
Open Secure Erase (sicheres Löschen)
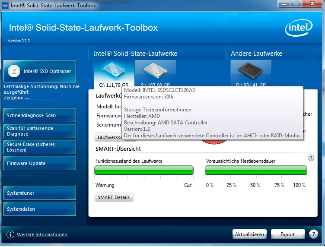[x=40, y=147]
